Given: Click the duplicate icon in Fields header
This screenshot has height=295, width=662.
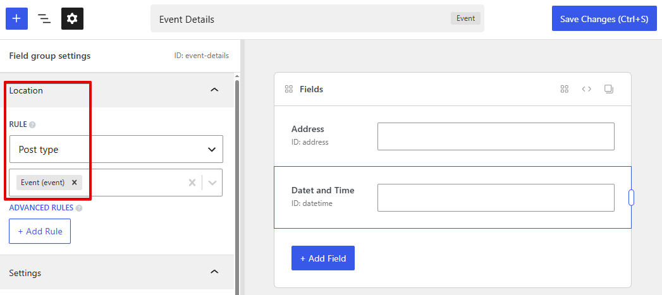Looking at the screenshot, I should pos(609,89).
